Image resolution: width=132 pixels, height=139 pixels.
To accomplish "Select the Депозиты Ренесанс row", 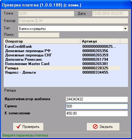I will coord(62,59).
